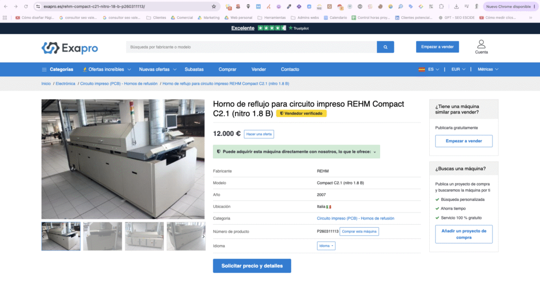Screen dimensions: 540x292
Task: Open the Herramientas bookmark folder
Action: pos(272,17)
